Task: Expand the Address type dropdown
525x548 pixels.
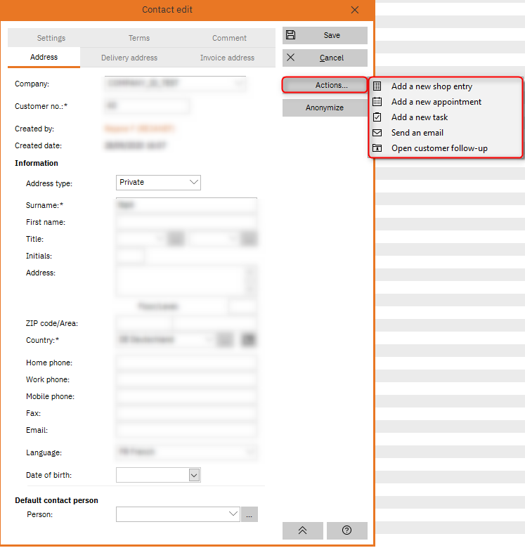Action: click(x=194, y=182)
